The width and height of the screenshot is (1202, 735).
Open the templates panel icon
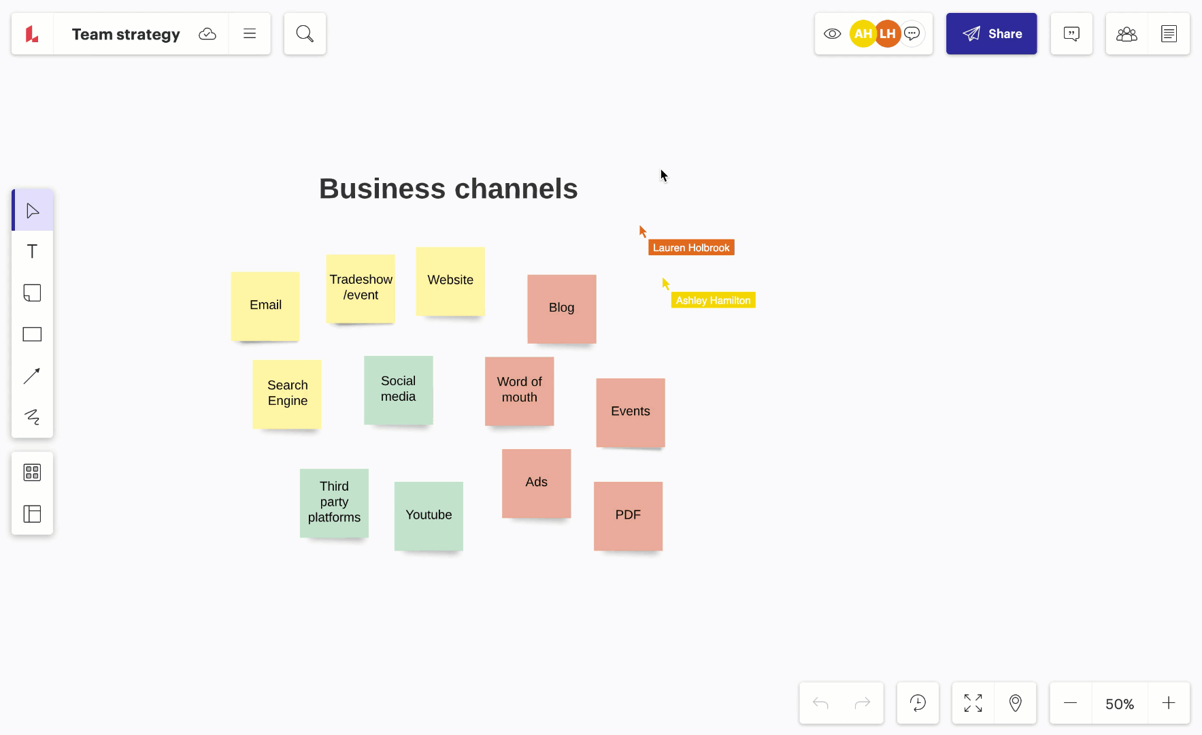click(32, 514)
